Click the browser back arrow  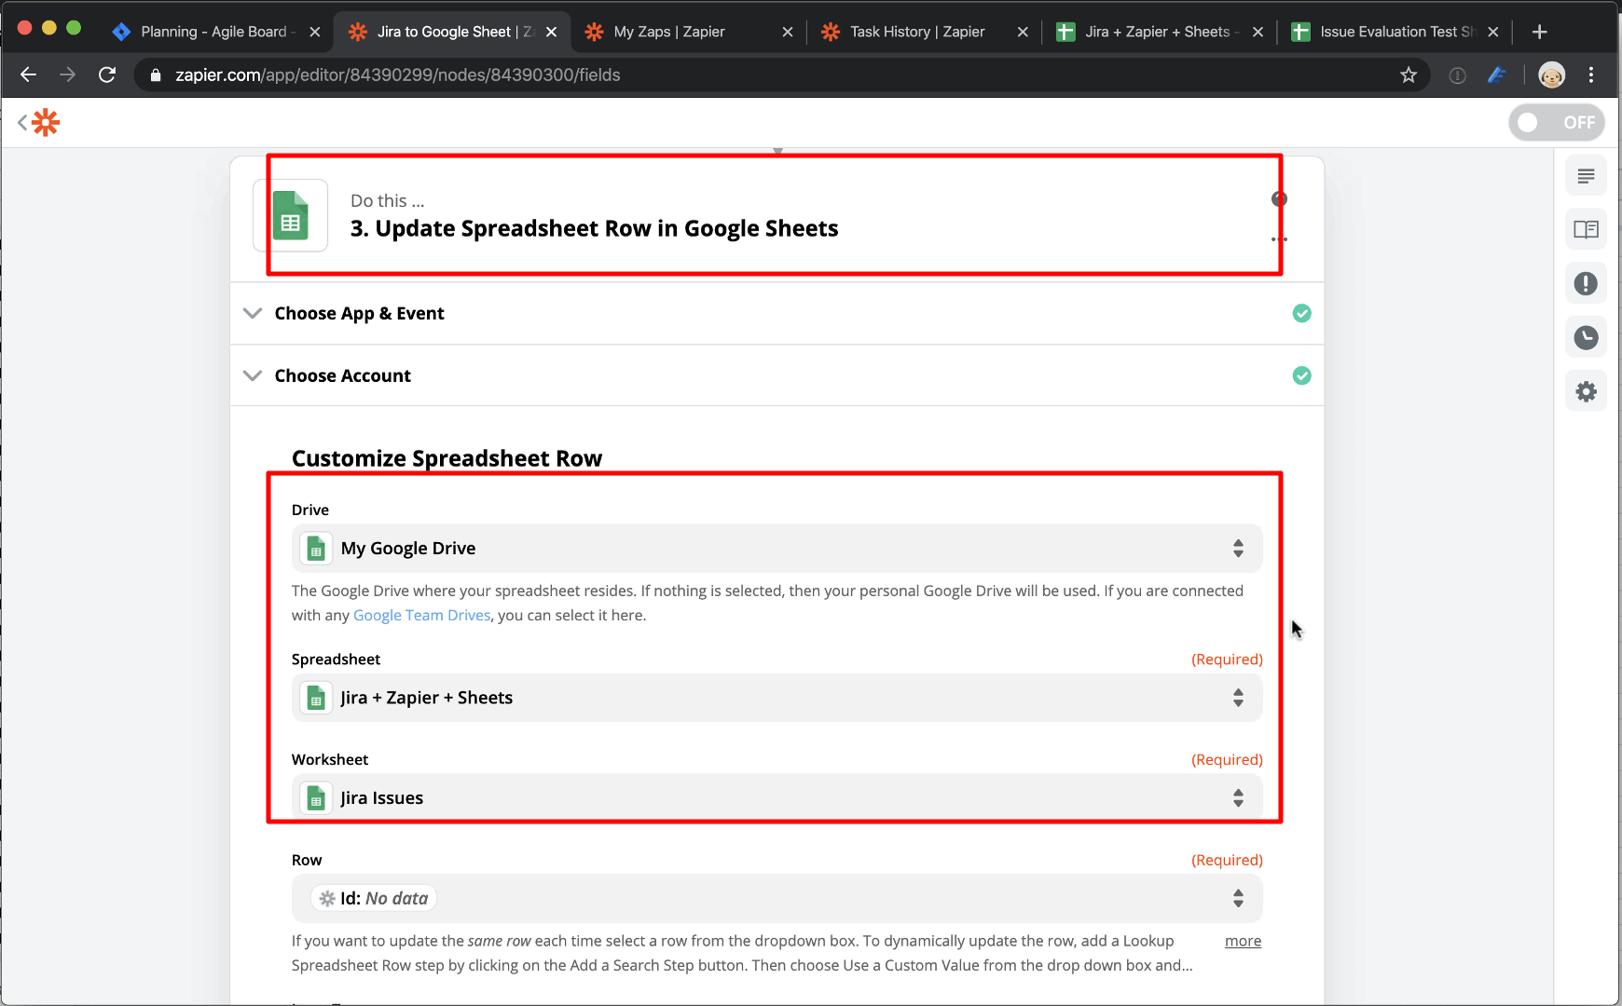point(28,75)
